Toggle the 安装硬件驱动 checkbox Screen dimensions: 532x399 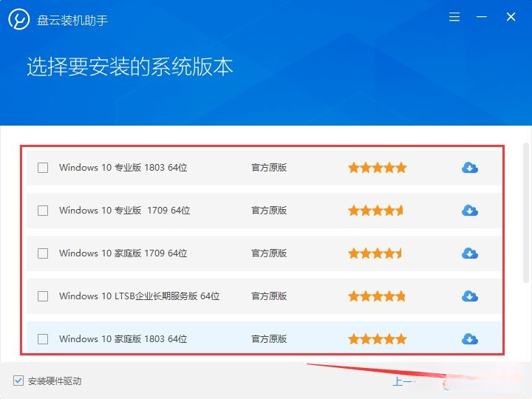point(18,381)
